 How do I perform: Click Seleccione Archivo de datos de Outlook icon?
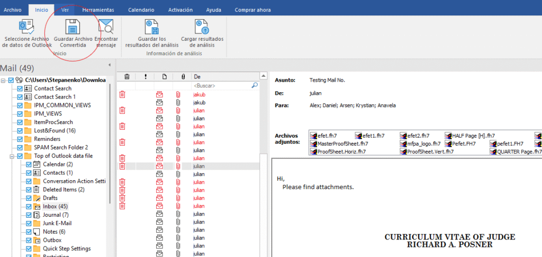(x=26, y=26)
